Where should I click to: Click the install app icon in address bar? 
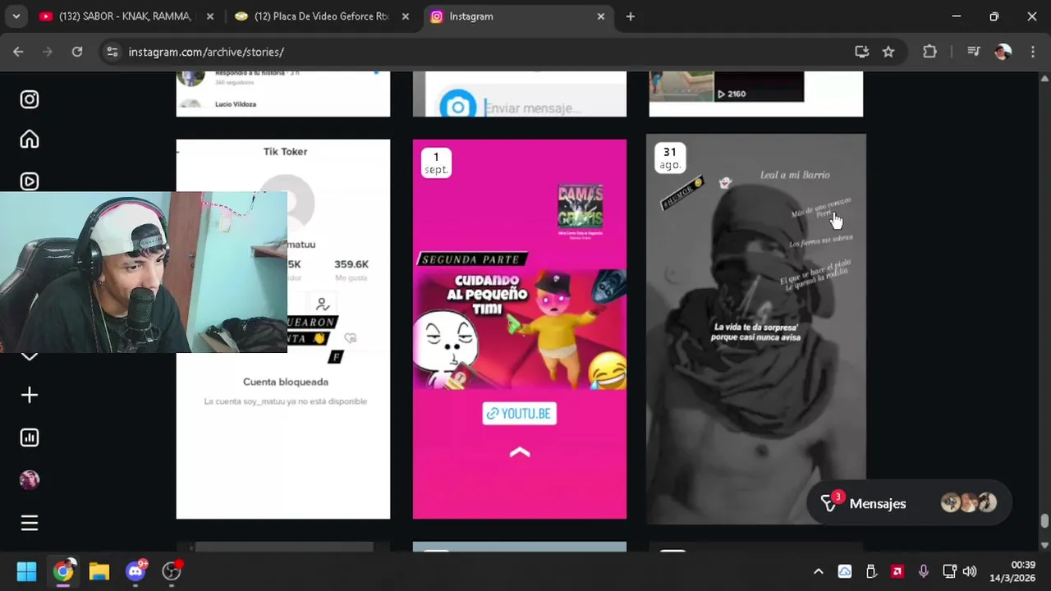[x=861, y=52]
